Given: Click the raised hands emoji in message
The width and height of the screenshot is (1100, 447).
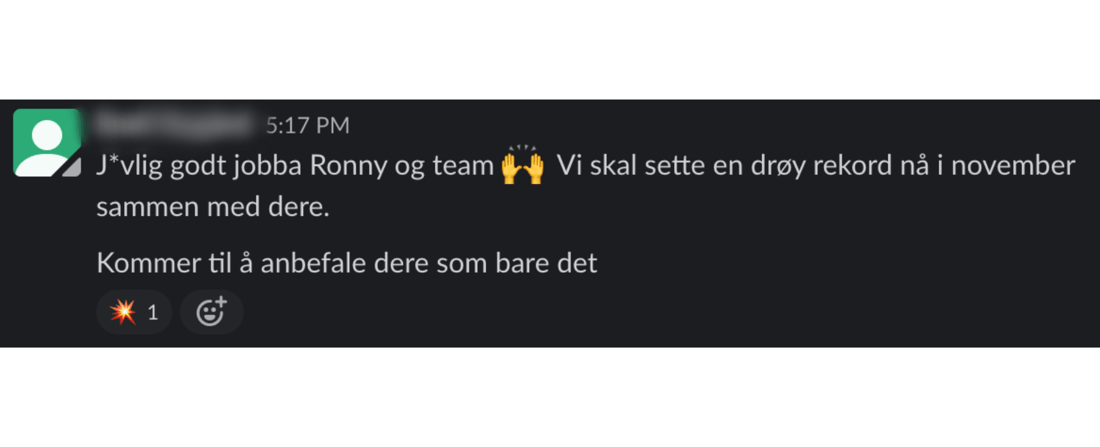Looking at the screenshot, I should (522, 165).
